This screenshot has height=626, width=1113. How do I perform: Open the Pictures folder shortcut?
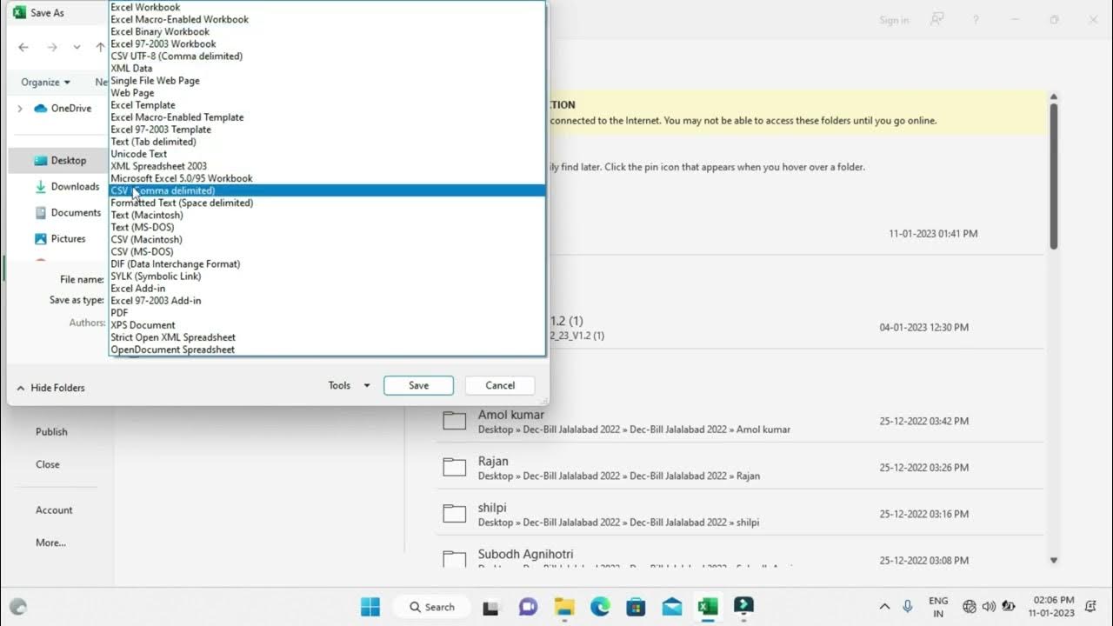tap(60, 238)
